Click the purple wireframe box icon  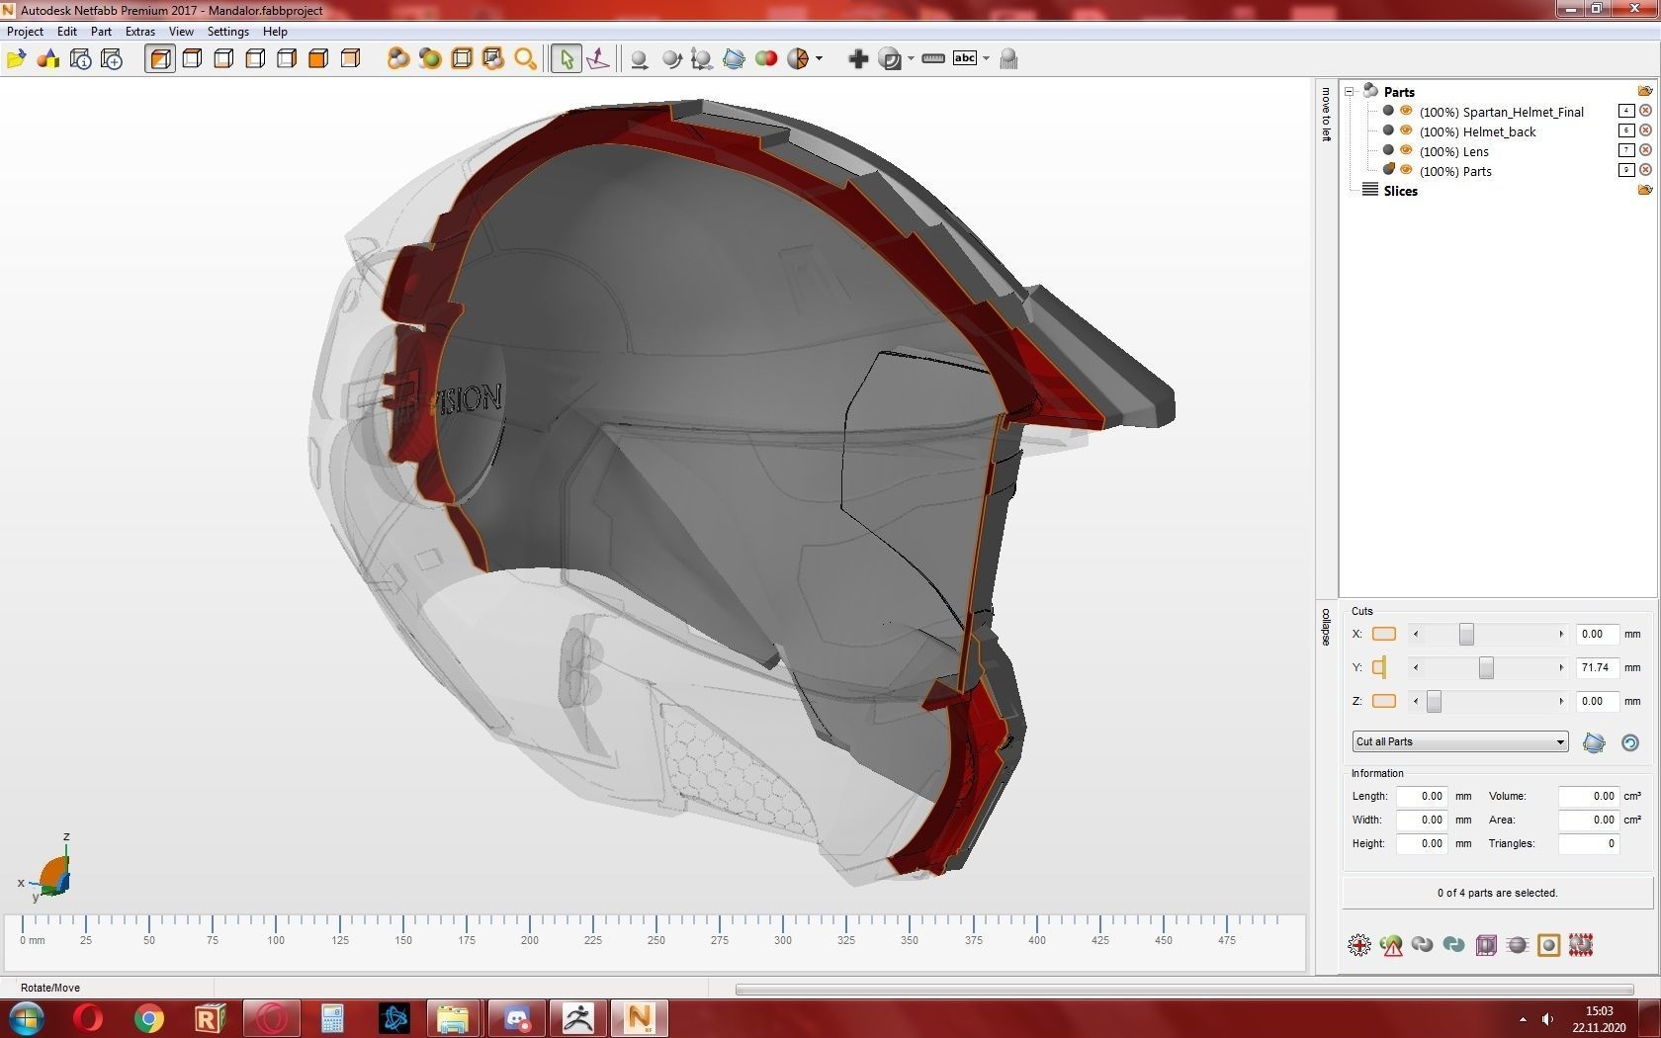(x=1486, y=945)
